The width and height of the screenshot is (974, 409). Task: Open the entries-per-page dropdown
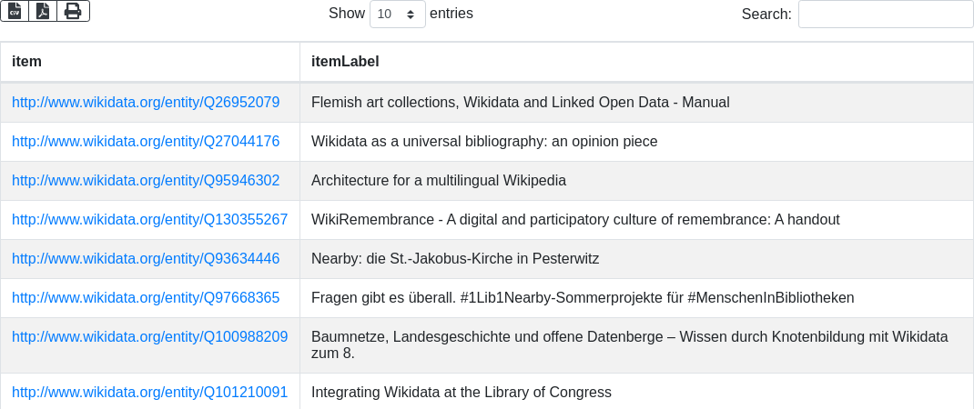pyautogui.click(x=398, y=15)
